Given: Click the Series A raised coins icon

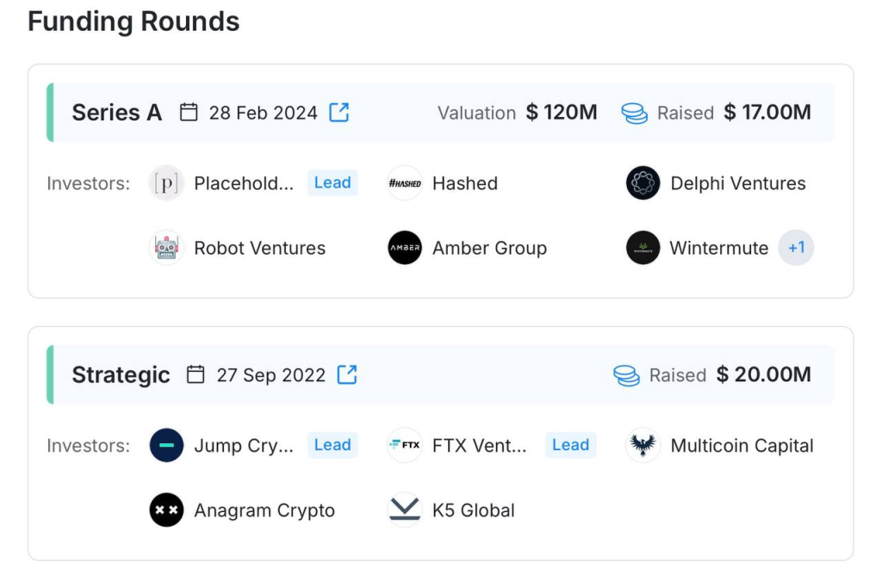Looking at the screenshot, I should (x=635, y=113).
